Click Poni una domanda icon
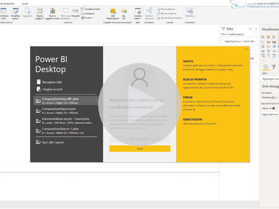 tap(66, 11)
